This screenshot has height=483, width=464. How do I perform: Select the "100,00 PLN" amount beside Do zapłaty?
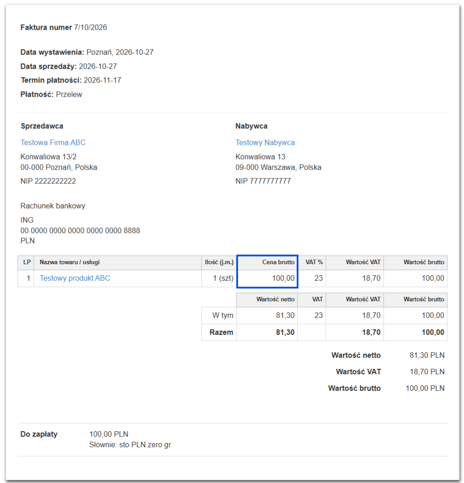pos(109,434)
